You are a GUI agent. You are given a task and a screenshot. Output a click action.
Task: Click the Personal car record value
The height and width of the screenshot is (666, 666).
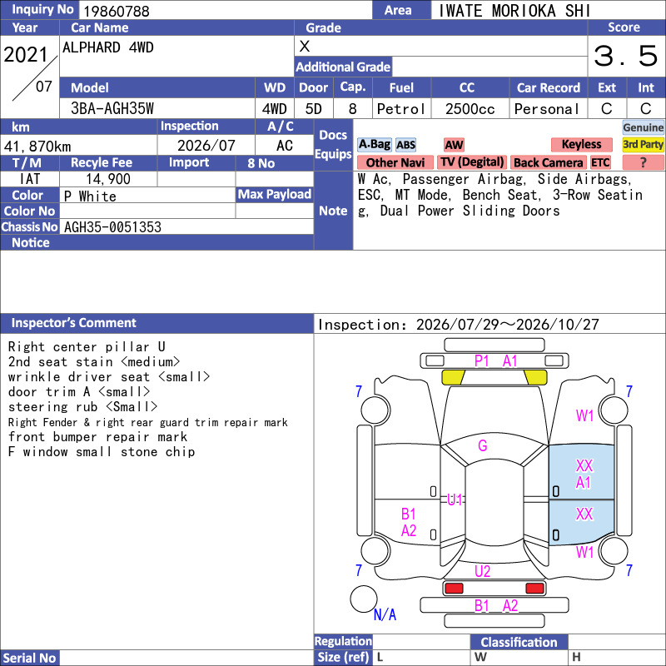pos(547,109)
